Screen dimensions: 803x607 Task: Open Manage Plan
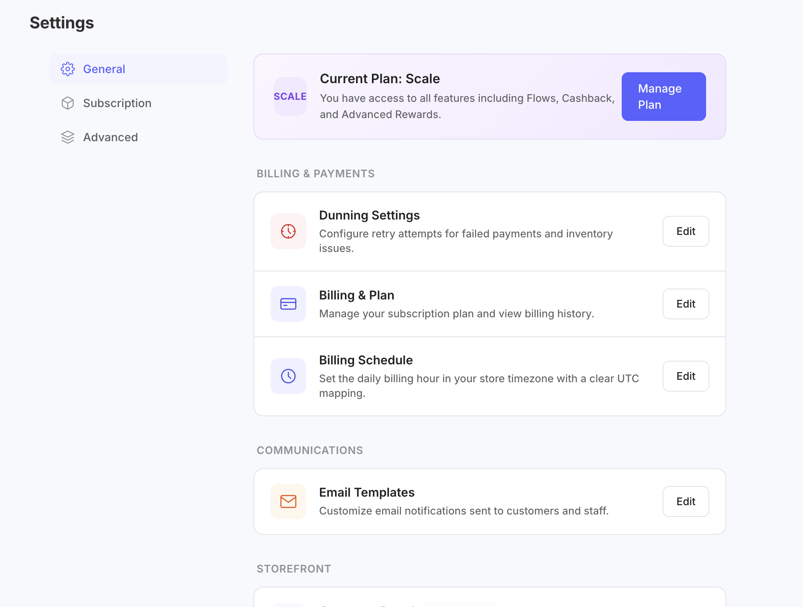click(x=663, y=97)
